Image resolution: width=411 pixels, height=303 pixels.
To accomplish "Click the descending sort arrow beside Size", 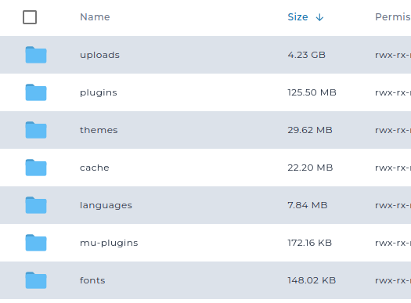I will [x=319, y=17].
